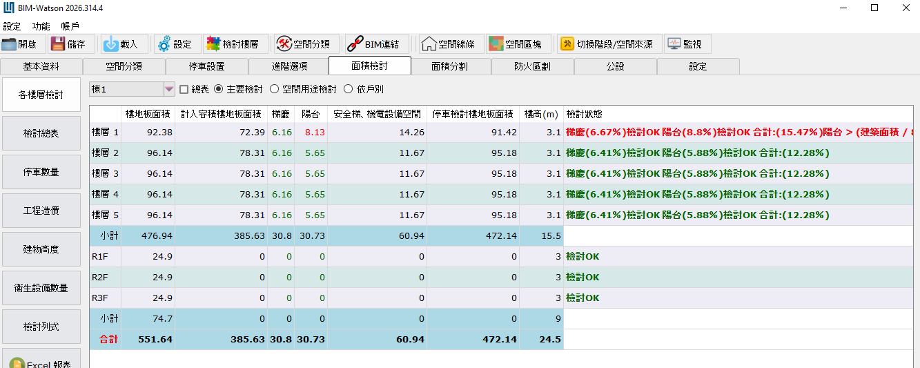Viewport: 920px width, 368px height.
Task: Open the 空間分類 toolbar tool
Action: 307,44
